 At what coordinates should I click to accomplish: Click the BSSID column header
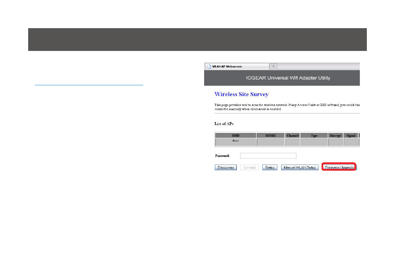pos(270,135)
